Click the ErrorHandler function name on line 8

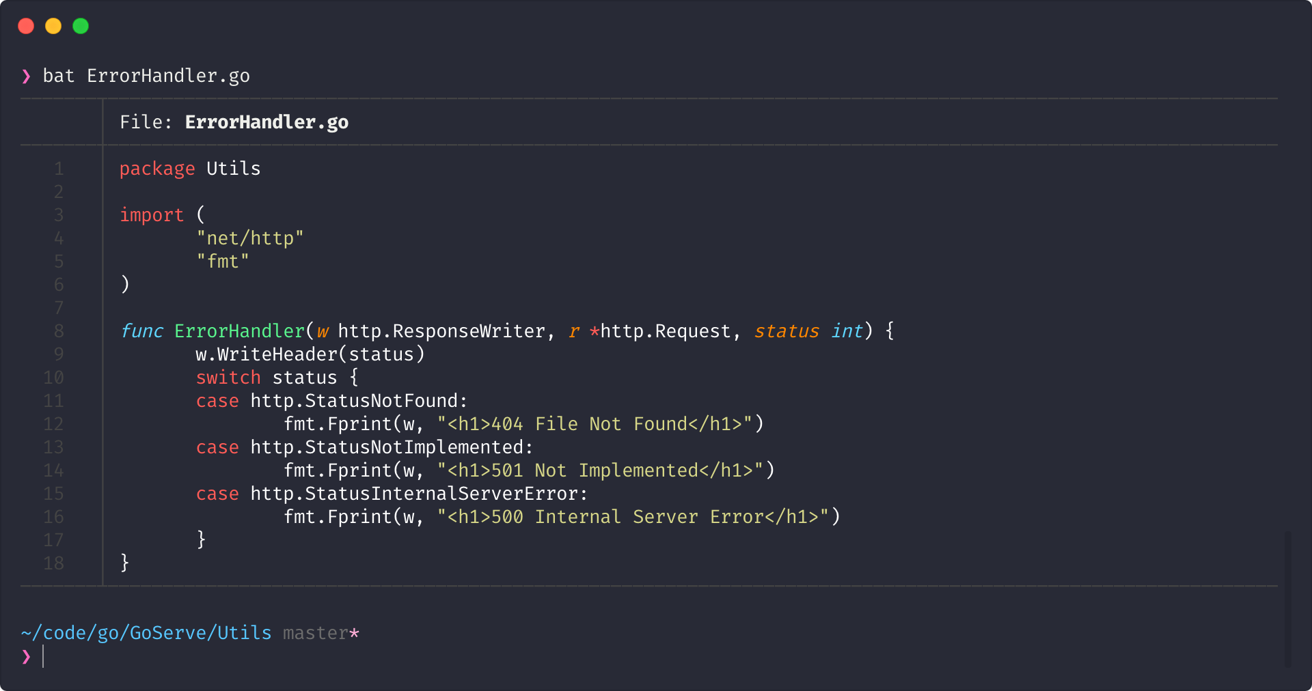(239, 331)
